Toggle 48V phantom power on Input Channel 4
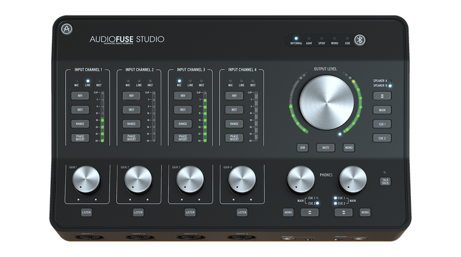The height and width of the screenshot is (257, 461). click(235, 96)
